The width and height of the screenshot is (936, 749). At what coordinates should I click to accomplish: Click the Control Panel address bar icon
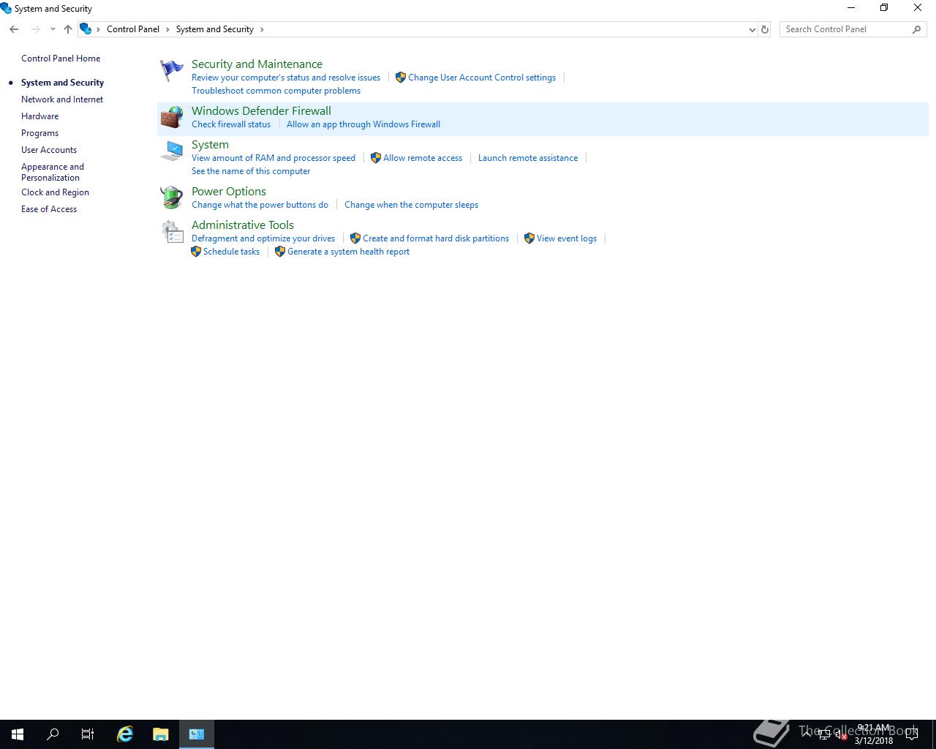[86, 29]
